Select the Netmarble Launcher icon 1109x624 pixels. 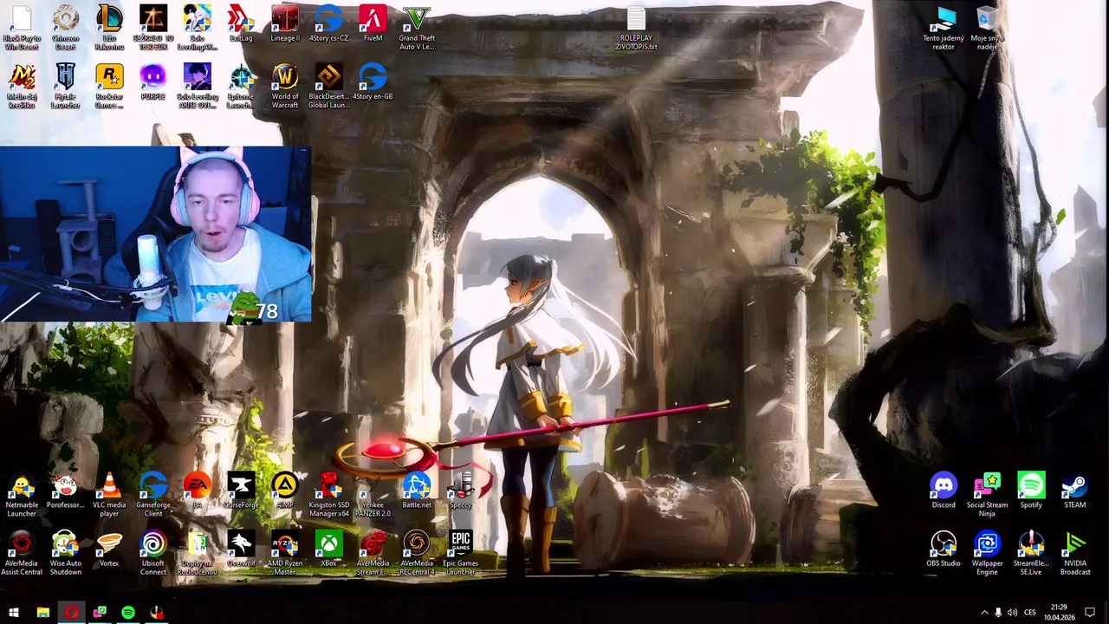point(22,495)
